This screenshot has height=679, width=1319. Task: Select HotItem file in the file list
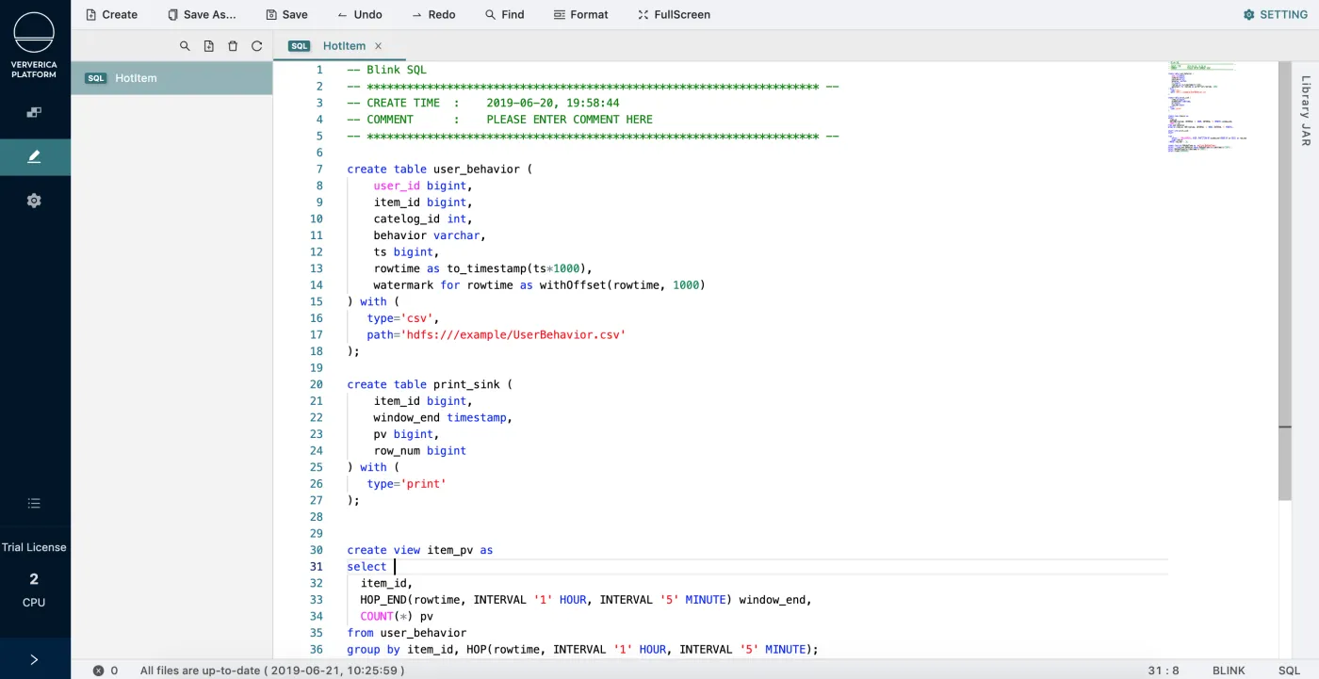171,78
